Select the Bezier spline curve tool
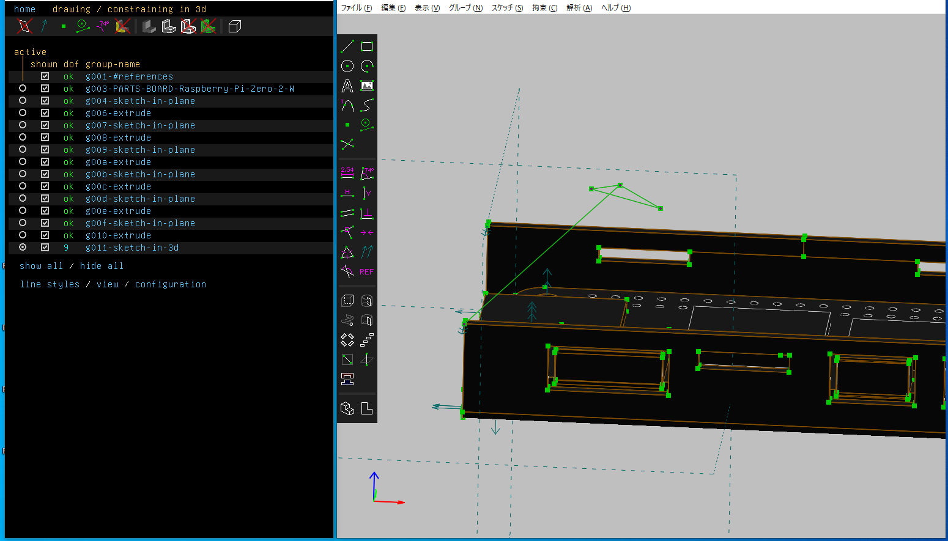The height and width of the screenshot is (541, 948). (367, 105)
